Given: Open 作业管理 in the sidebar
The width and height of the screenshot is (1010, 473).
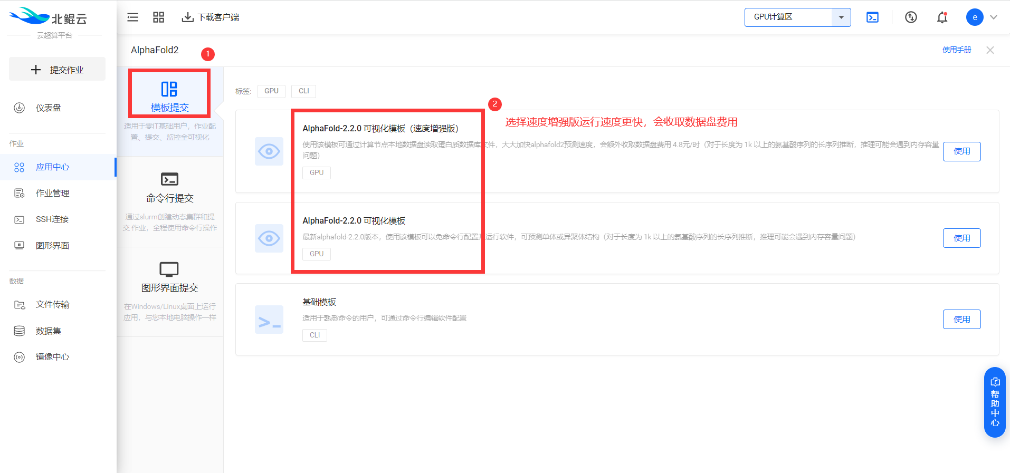Looking at the screenshot, I should 58,194.
